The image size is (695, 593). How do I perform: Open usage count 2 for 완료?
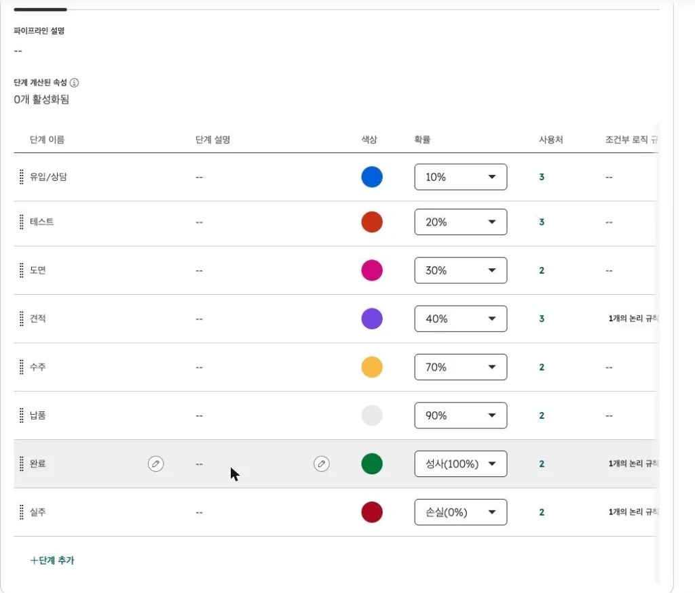pos(542,464)
